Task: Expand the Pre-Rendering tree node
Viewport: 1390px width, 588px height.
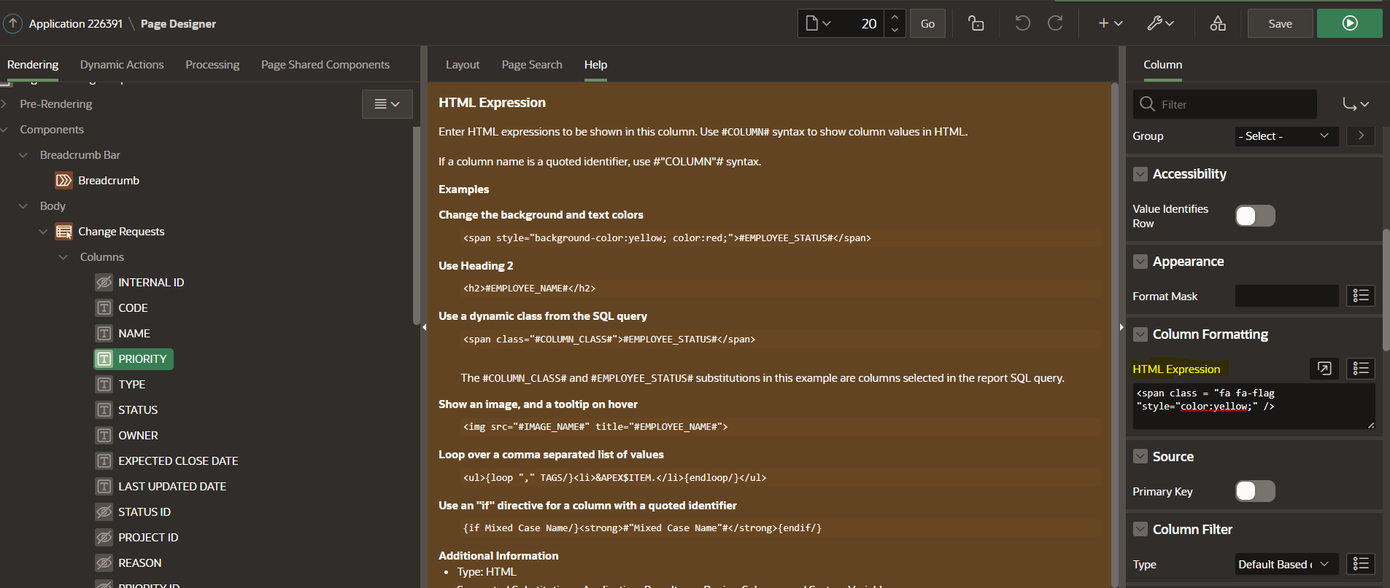Action: (x=4, y=104)
